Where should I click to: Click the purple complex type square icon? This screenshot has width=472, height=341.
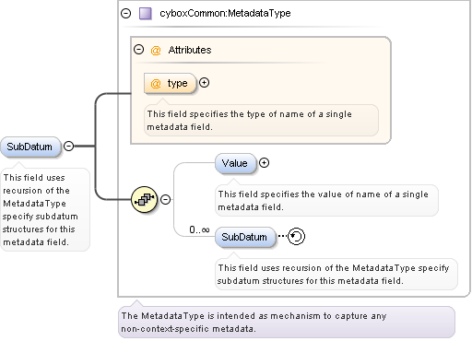[x=145, y=14]
